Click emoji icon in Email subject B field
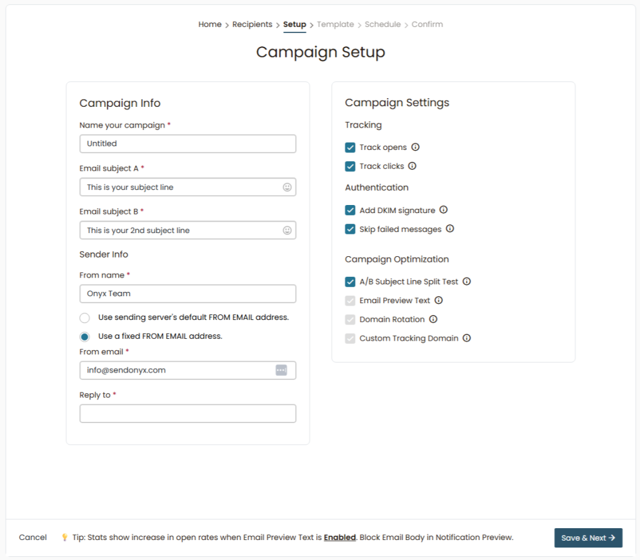 (287, 230)
